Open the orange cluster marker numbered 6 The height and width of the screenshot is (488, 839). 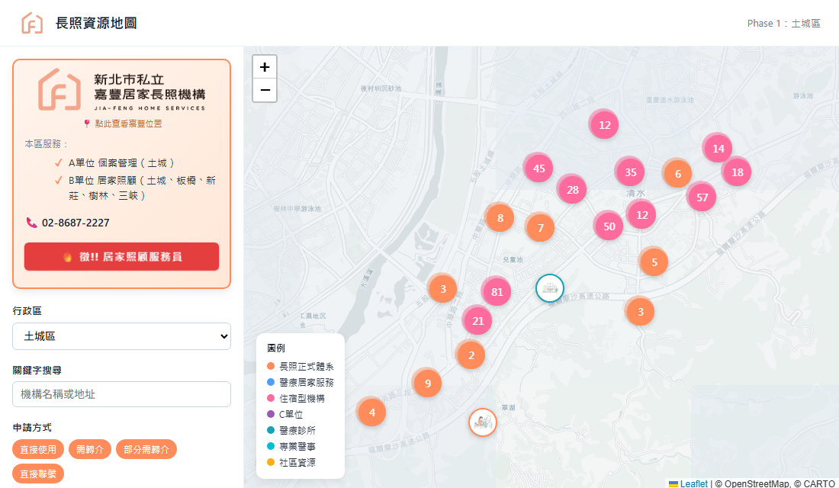tap(678, 173)
